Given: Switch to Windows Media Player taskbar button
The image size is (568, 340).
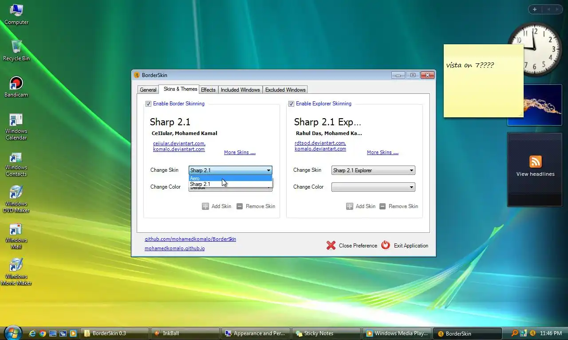Looking at the screenshot, I should [397, 333].
